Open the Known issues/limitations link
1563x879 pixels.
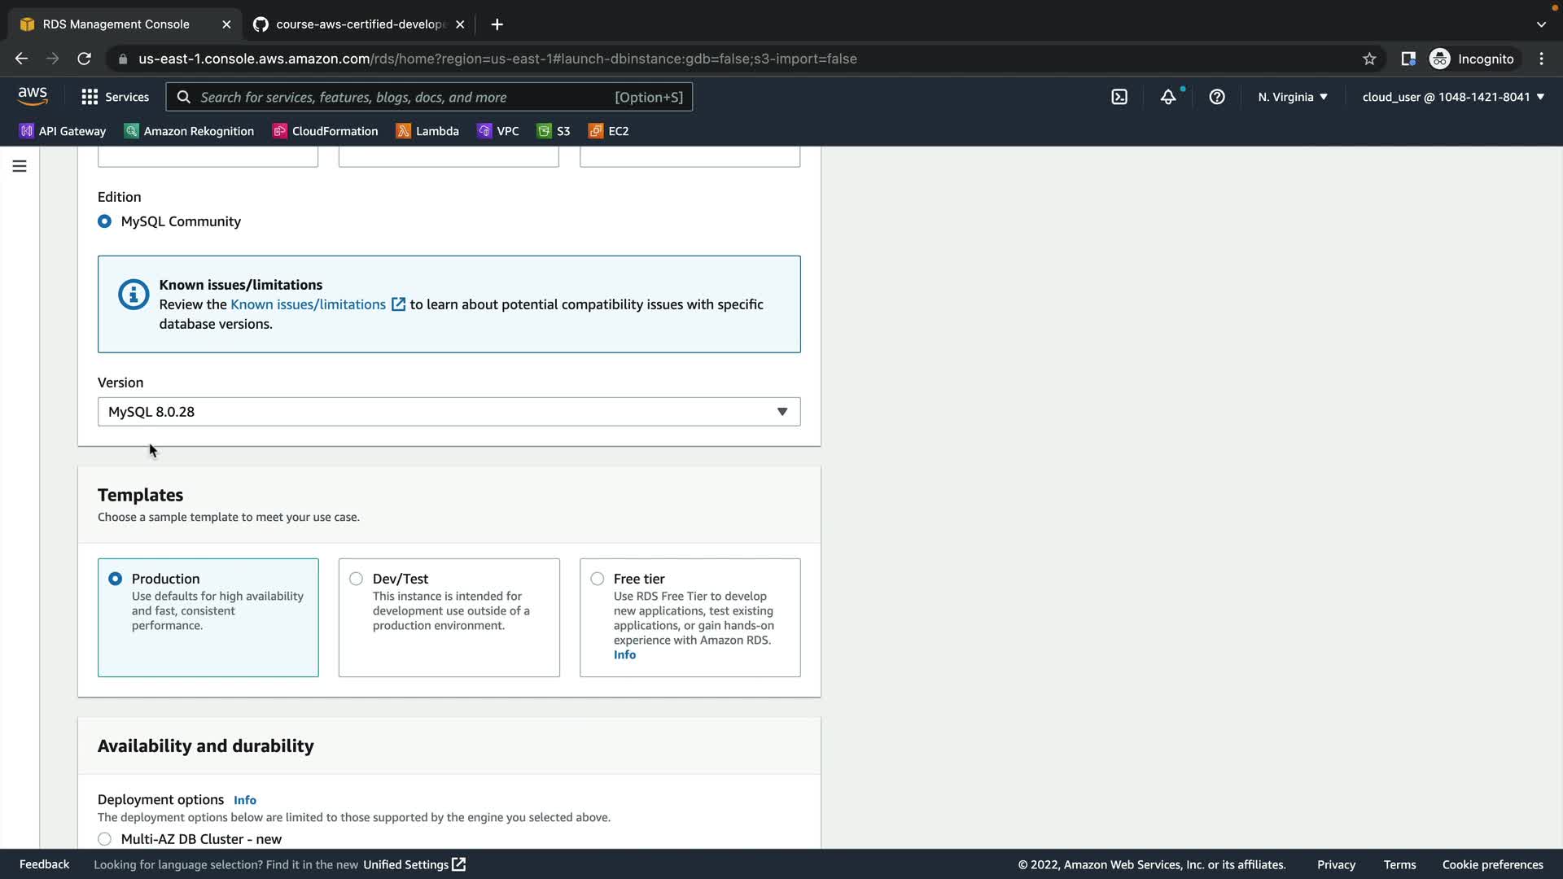pyautogui.click(x=308, y=304)
